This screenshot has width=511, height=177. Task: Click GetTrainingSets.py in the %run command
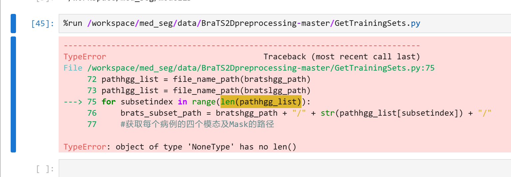377,24
